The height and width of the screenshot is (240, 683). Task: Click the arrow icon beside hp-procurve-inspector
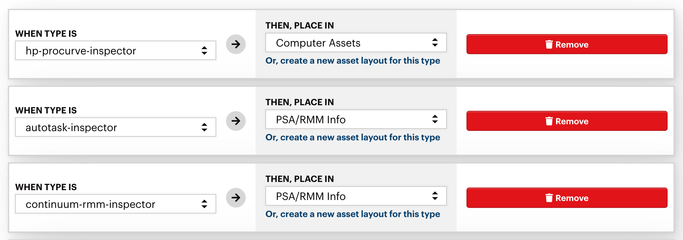(236, 44)
